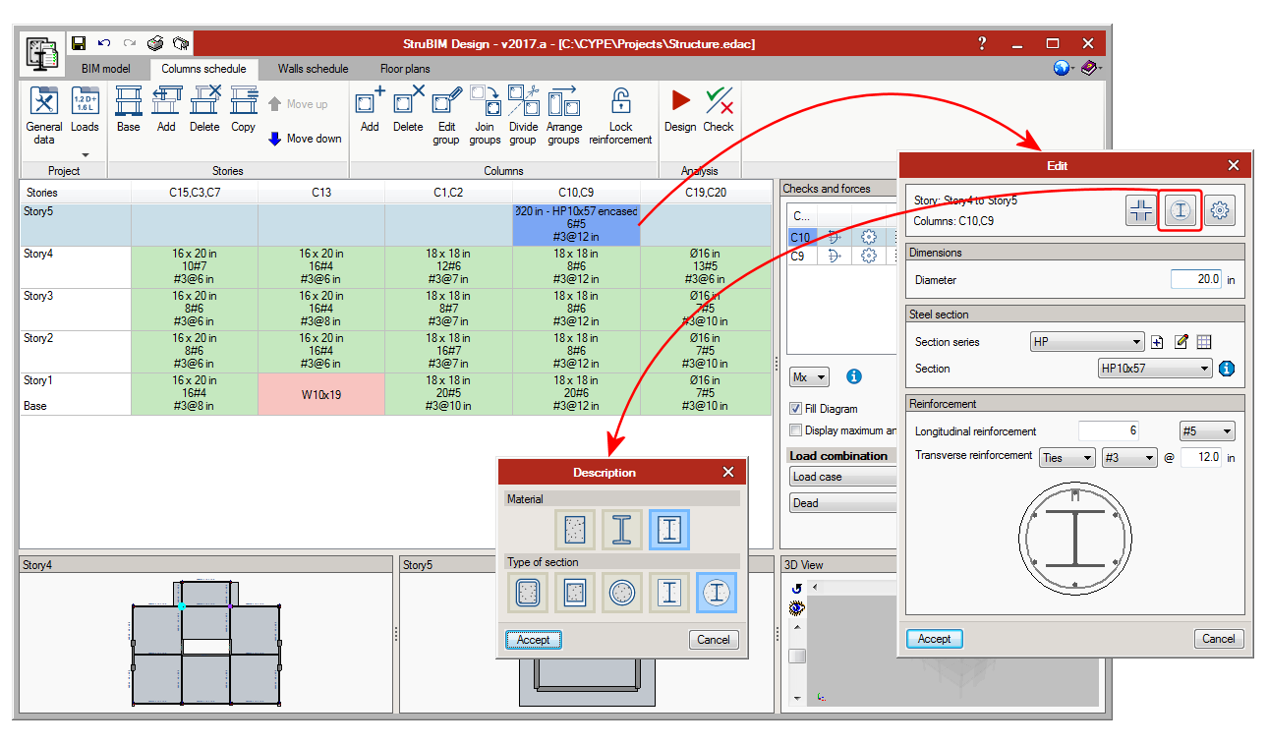Click Cancel in the Description dialog
The image size is (1268, 744).
(x=714, y=640)
